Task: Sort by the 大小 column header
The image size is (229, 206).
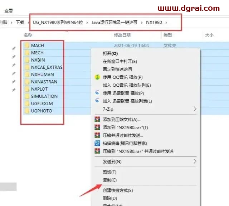Action: pyautogui.click(x=209, y=35)
